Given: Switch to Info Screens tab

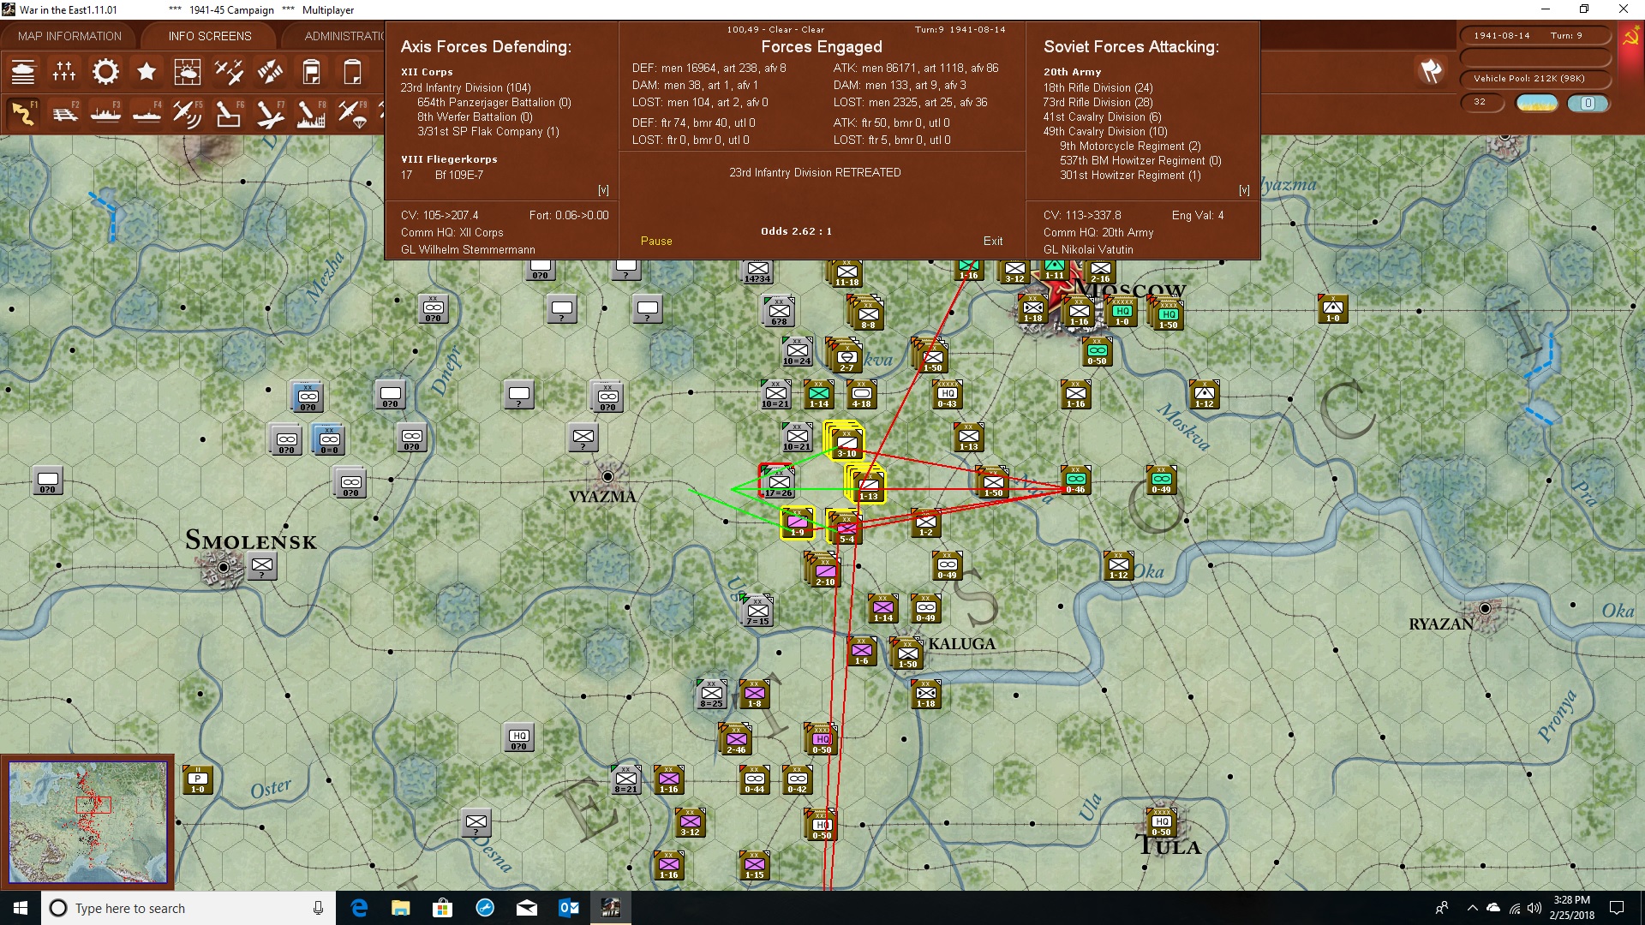Looking at the screenshot, I should [210, 36].
